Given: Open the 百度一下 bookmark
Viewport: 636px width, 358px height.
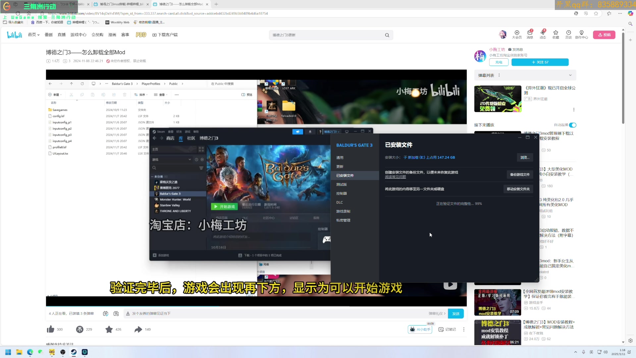Looking at the screenshot, I should 47,22.
